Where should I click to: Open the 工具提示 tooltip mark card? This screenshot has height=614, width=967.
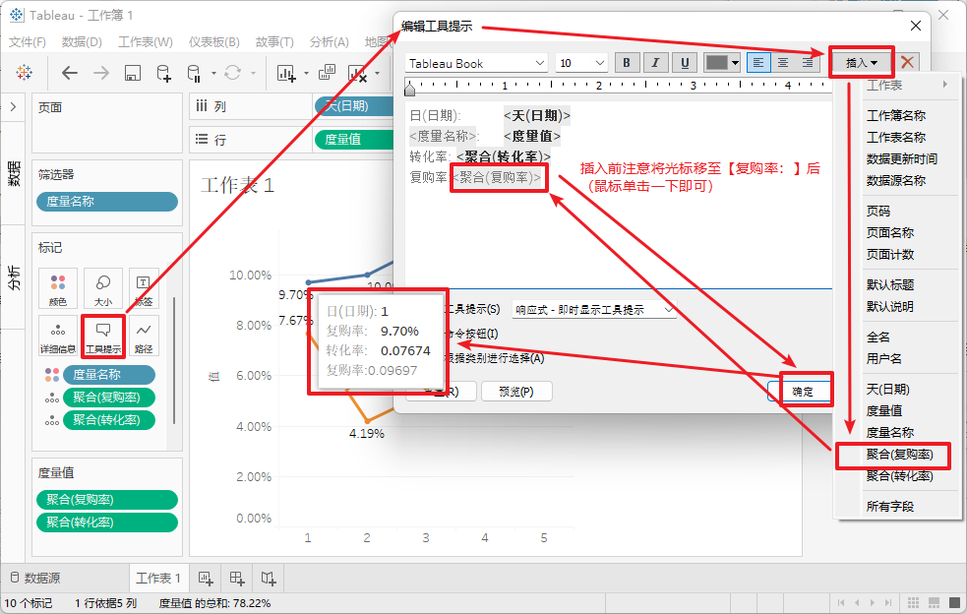click(x=103, y=336)
